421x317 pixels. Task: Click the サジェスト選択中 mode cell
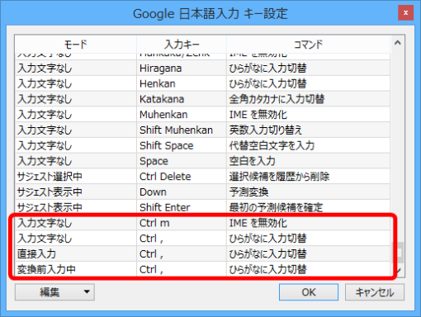point(76,177)
